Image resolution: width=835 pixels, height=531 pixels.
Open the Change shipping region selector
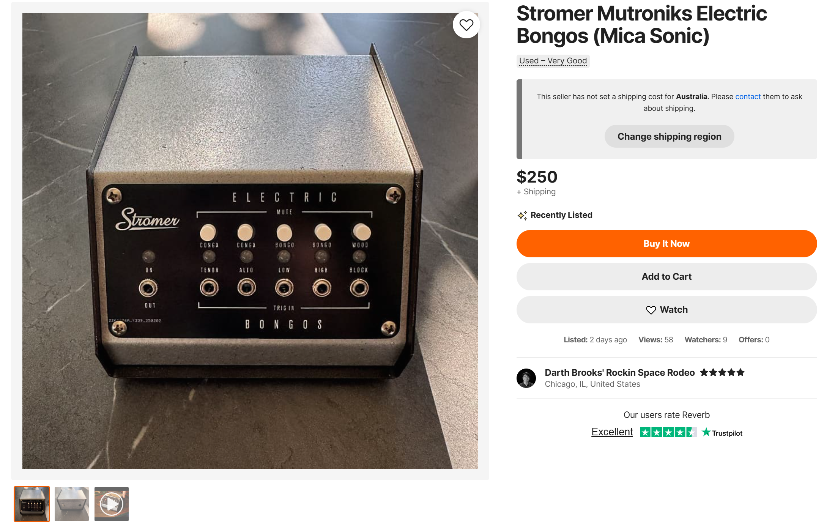coord(669,136)
